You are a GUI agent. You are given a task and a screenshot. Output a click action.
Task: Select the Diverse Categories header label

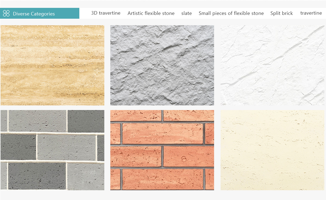pos(34,14)
